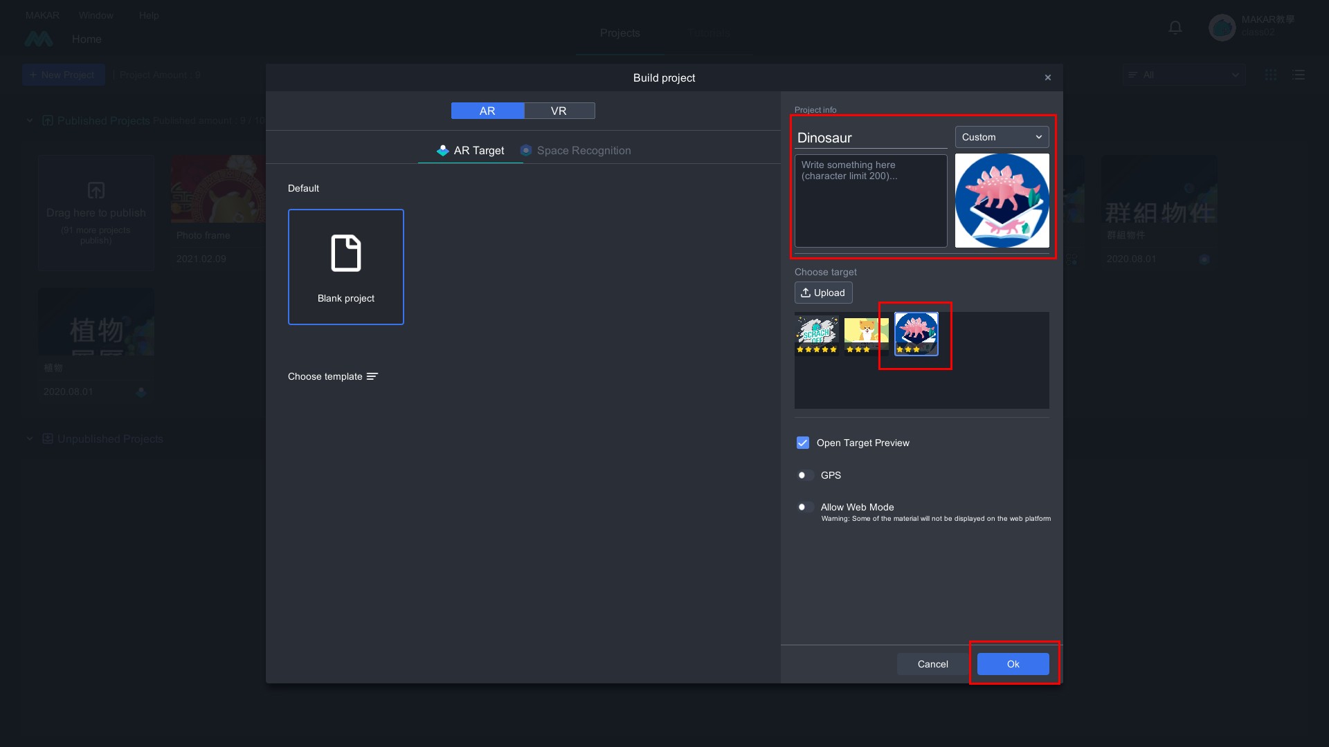Click the MAKAR logo icon
1329x747 pixels.
point(38,39)
